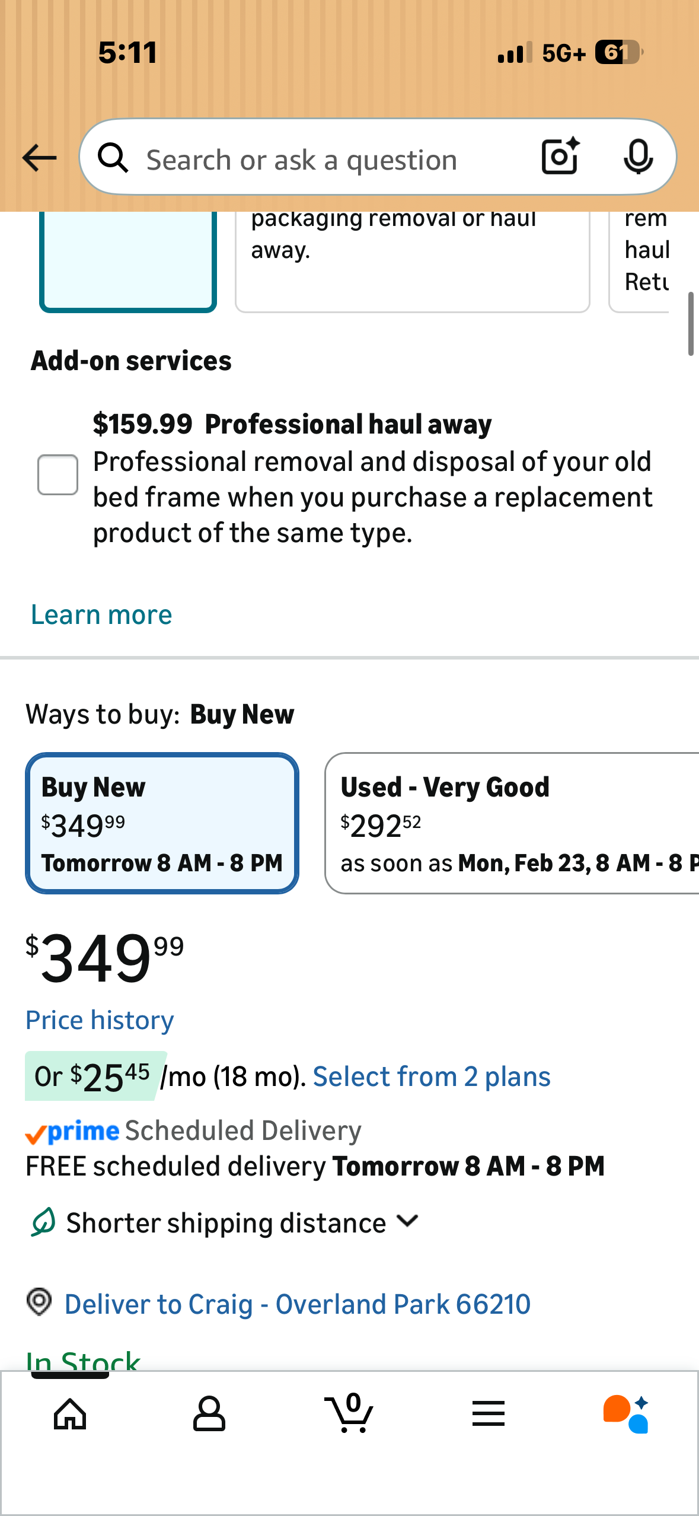Select the Buy New option
The image size is (699, 1516).
162,823
